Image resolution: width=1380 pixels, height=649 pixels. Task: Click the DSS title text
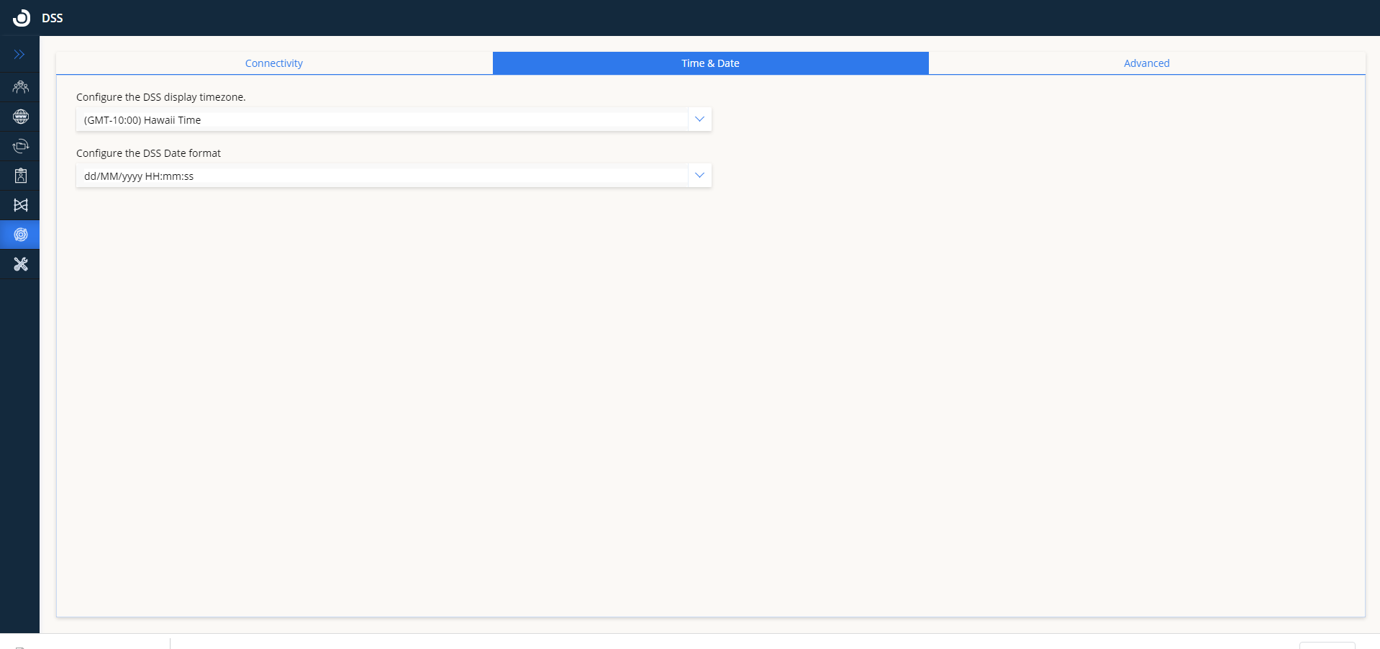pyautogui.click(x=53, y=18)
